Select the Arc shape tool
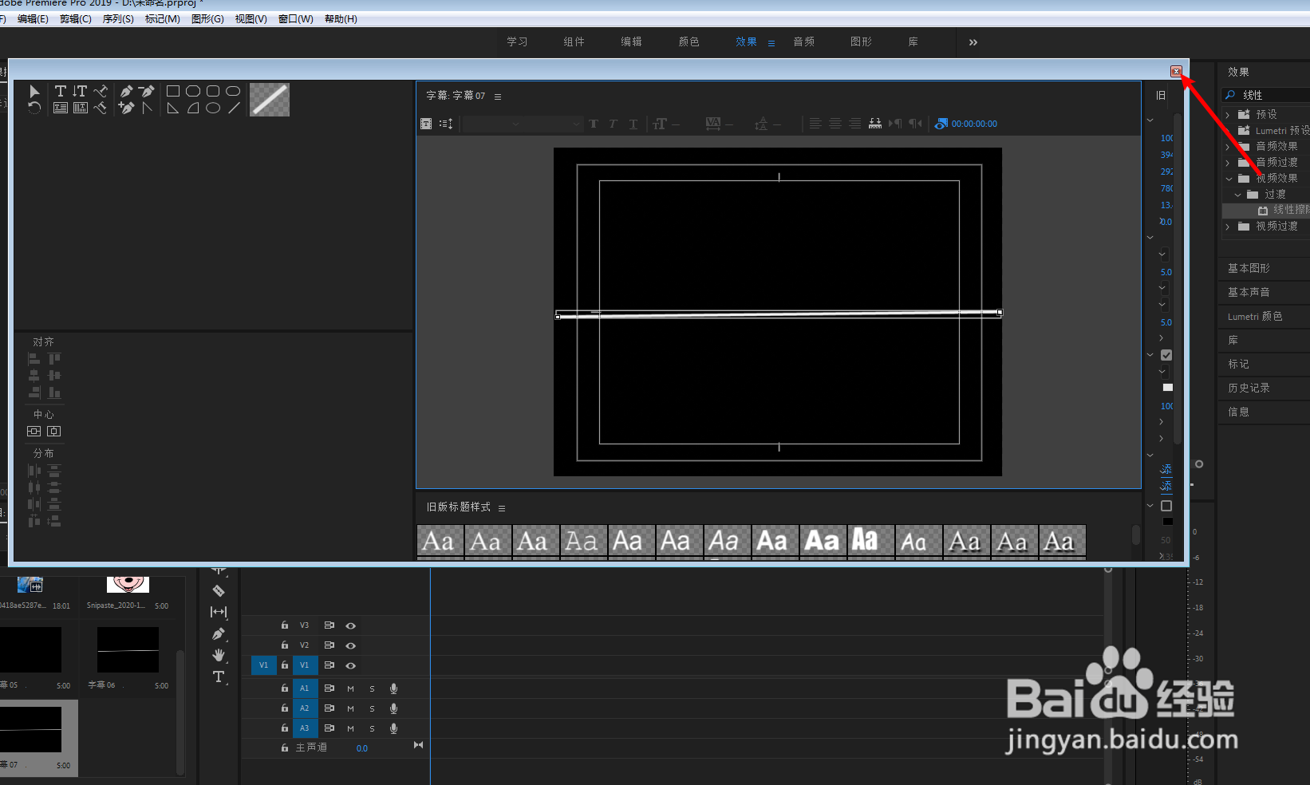Viewport: 1310px width, 785px height. tap(192, 108)
